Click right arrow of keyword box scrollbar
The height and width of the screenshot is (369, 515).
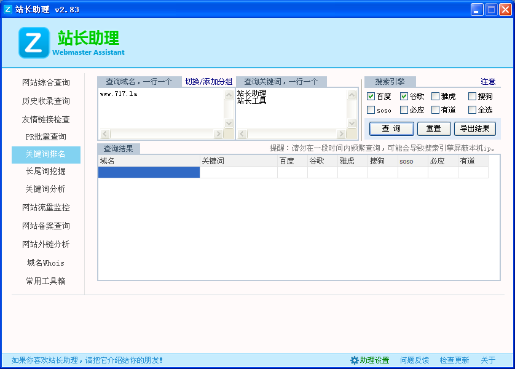click(341, 133)
